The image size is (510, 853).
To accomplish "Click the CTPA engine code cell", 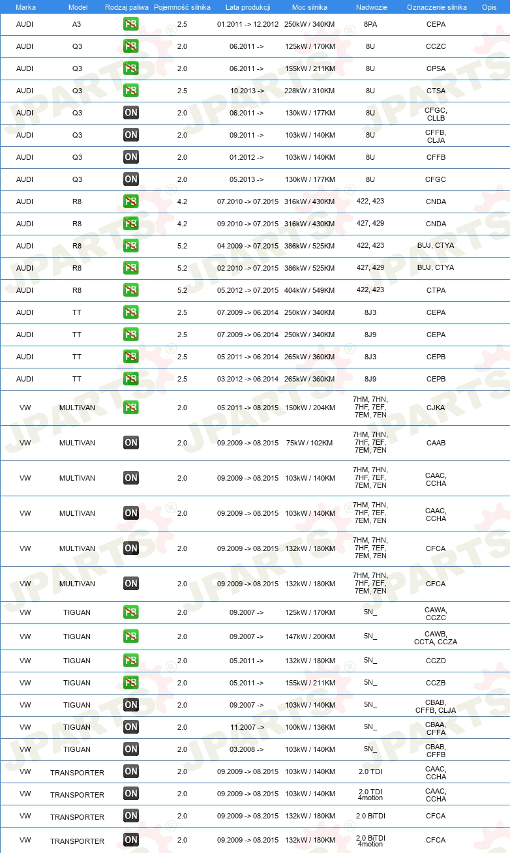I will [436, 290].
